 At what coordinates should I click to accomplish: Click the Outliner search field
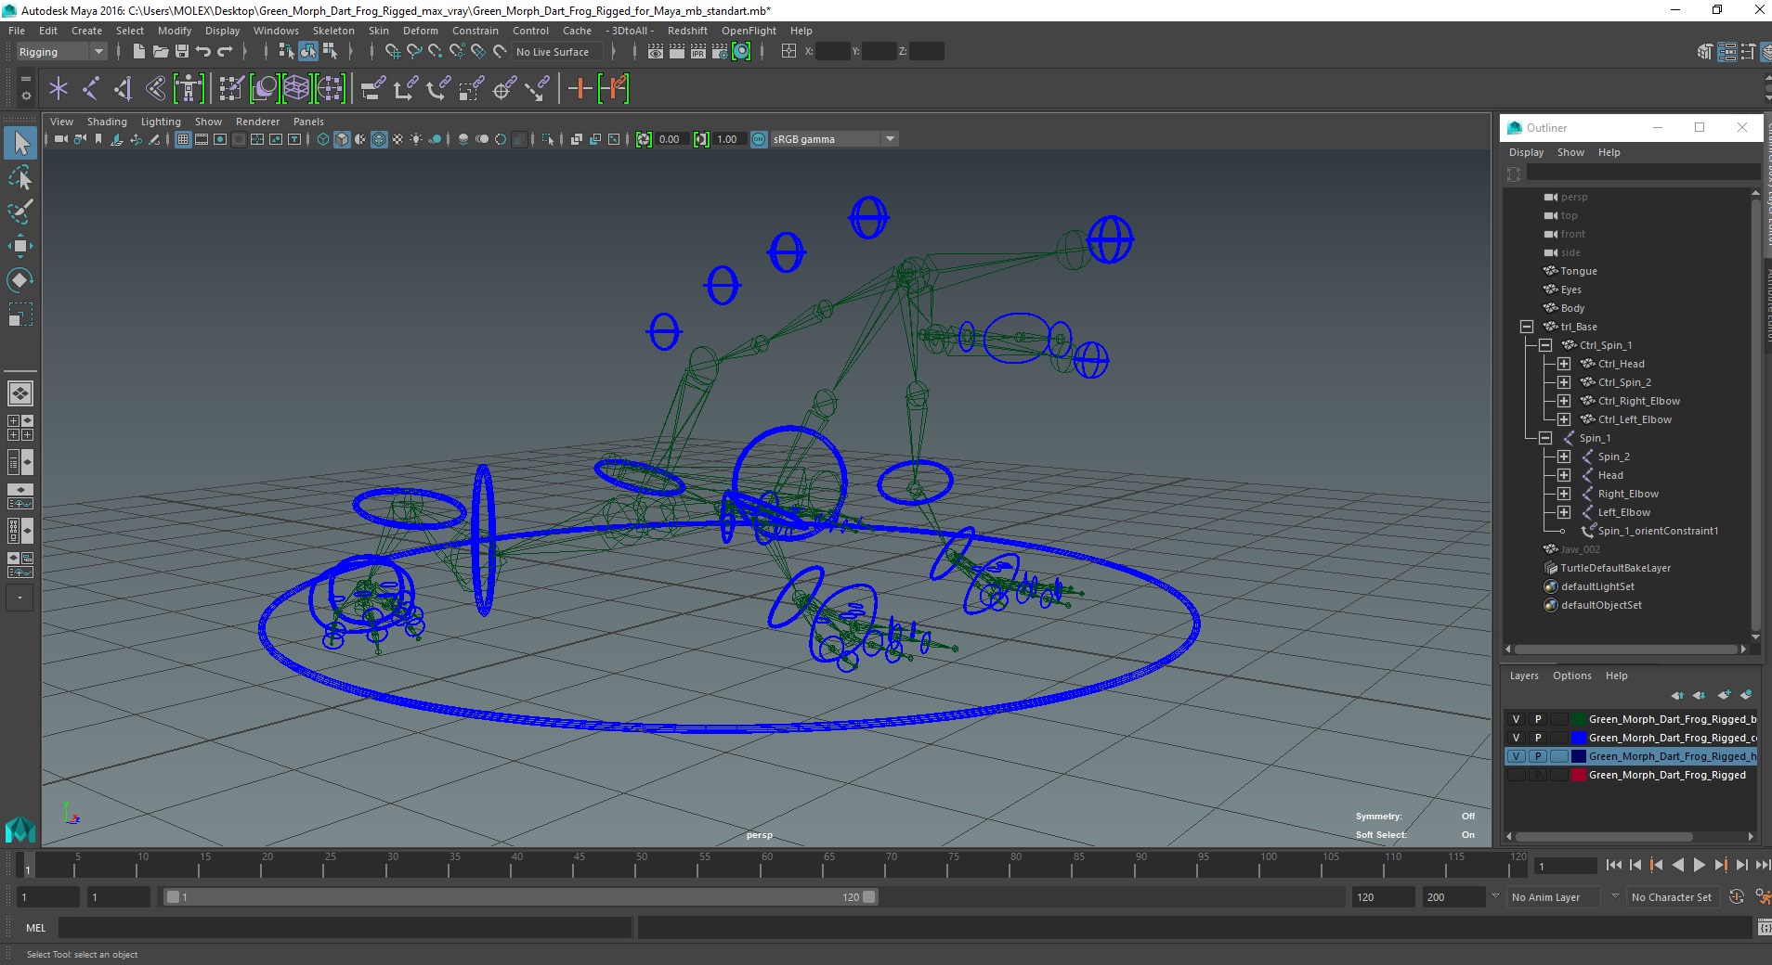pos(1643,173)
